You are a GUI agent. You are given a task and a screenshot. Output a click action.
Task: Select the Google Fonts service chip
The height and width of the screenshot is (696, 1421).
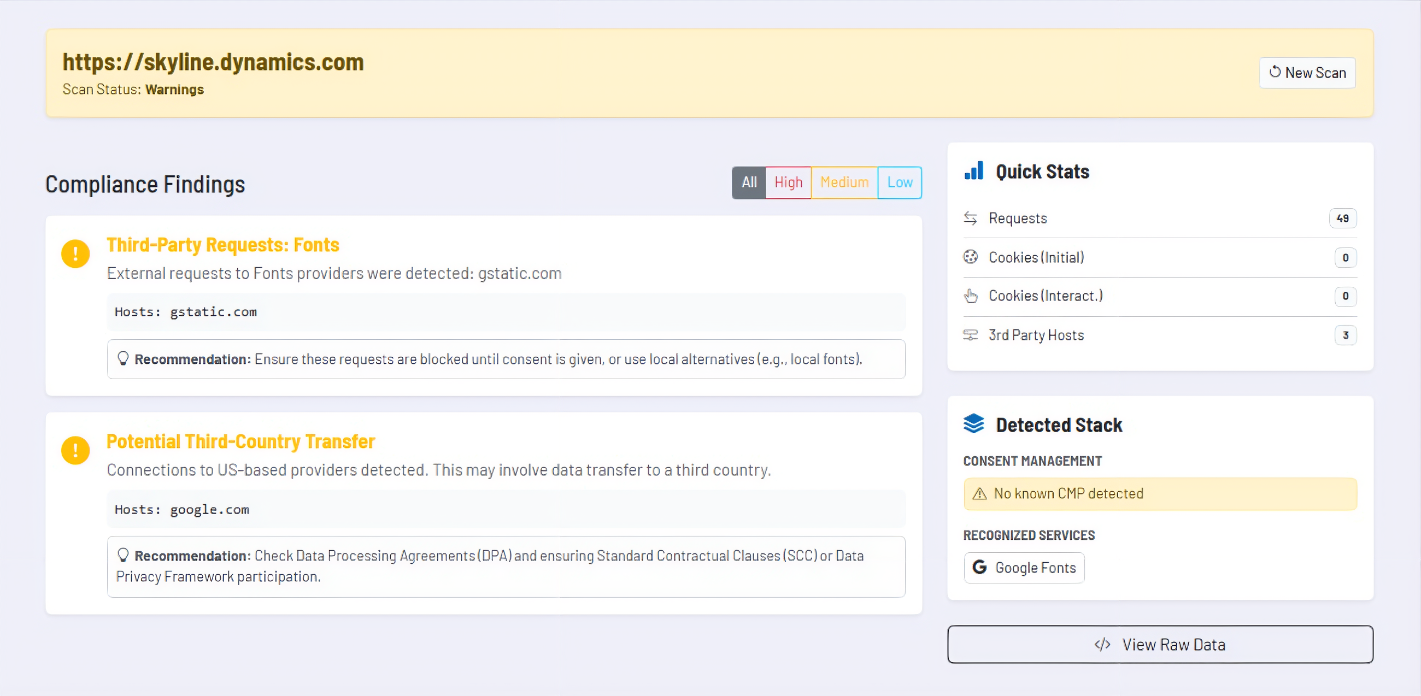pyautogui.click(x=1024, y=568)
